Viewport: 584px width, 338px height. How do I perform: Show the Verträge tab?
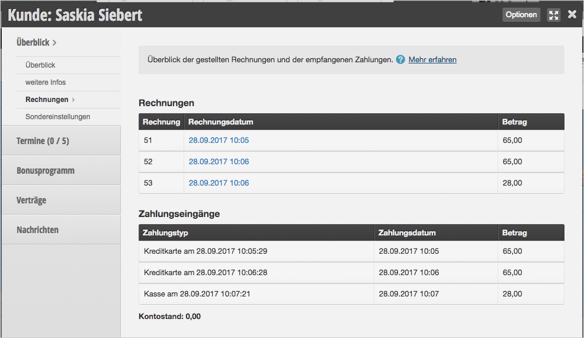[31, 200]
